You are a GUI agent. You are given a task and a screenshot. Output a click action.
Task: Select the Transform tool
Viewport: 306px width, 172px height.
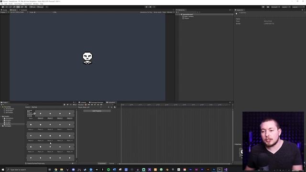22,7
